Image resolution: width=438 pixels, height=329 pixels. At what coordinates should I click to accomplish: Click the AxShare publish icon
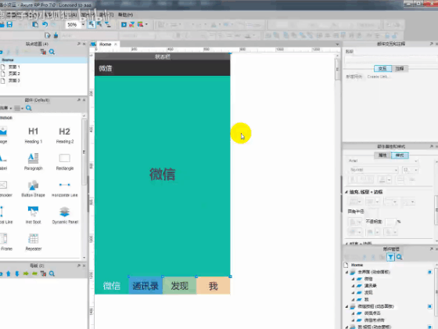click(131, 24)
